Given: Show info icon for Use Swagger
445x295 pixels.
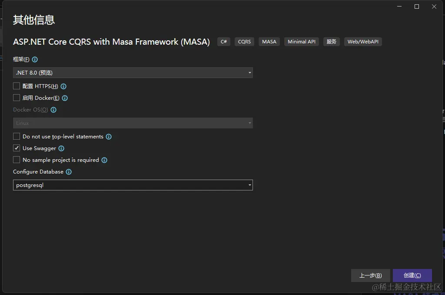Looking at the screenshot, I should pyautogui.click(x=61, y=148).
